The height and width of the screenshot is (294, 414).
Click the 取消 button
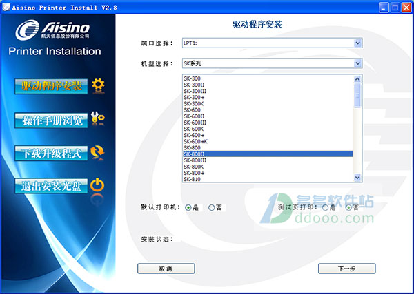tap(166, 269)
